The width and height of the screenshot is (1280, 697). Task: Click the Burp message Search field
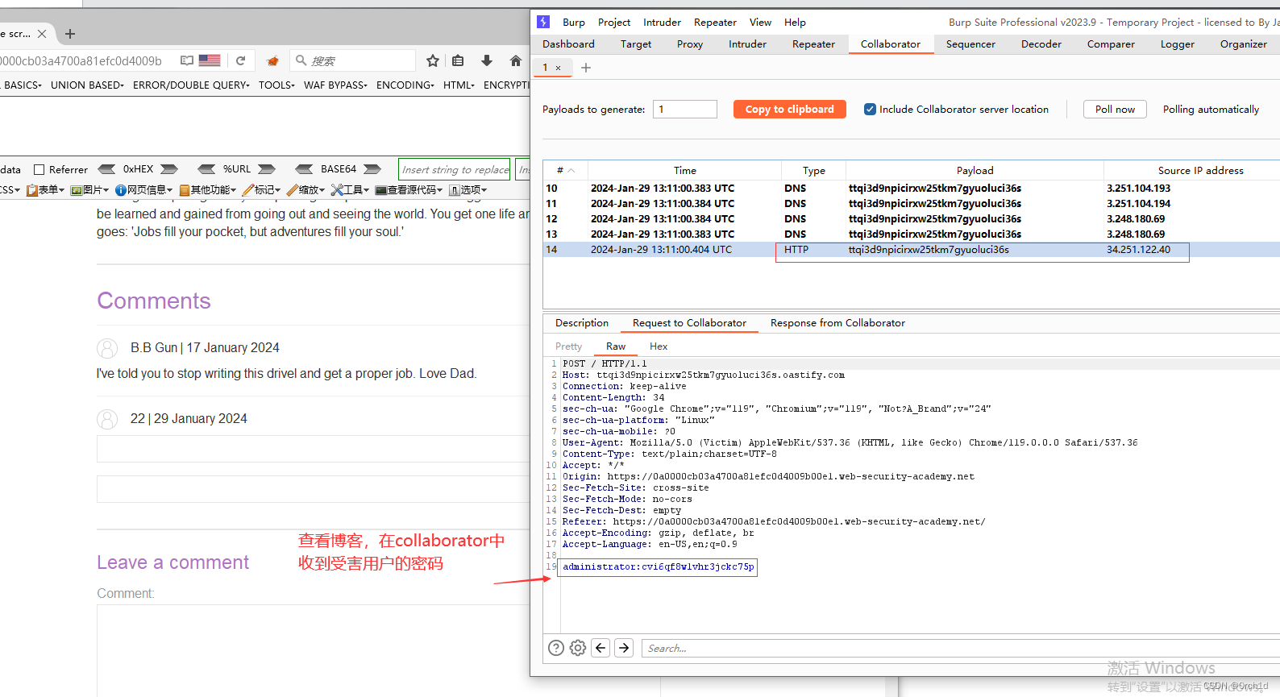959,648
